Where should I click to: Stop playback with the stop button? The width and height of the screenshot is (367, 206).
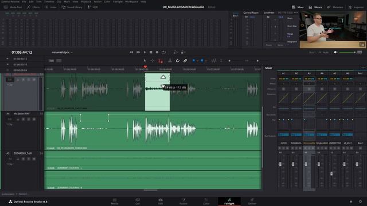click(x=151, y=52)
